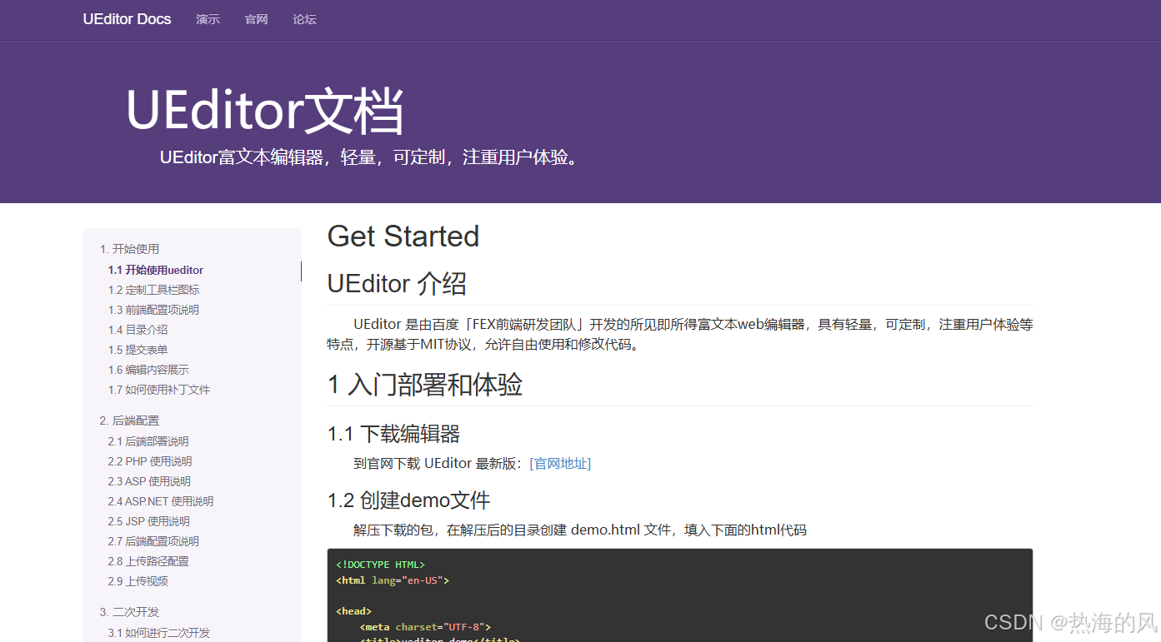Expand the "3. 二次开发" section

coord(129,611)
